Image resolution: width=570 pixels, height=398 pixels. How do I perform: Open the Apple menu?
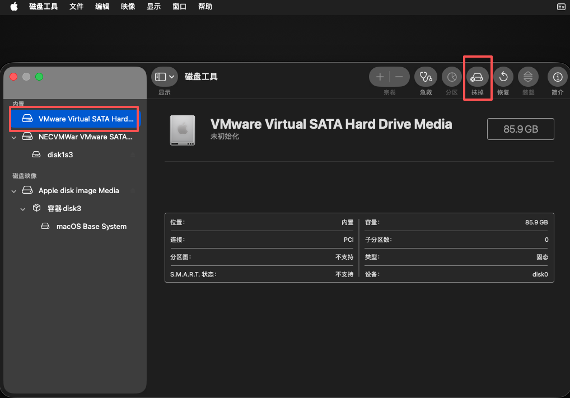(14, 6)
